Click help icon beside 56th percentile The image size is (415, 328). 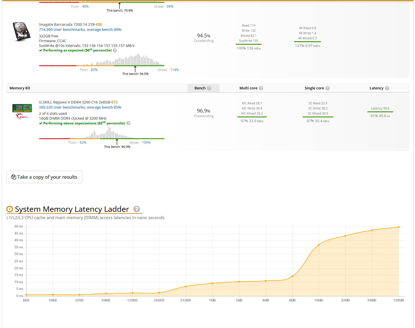[115, 50]
